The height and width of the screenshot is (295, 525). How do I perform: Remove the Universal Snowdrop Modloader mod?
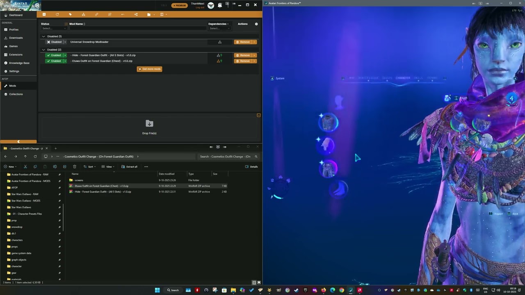pos(243,42)
